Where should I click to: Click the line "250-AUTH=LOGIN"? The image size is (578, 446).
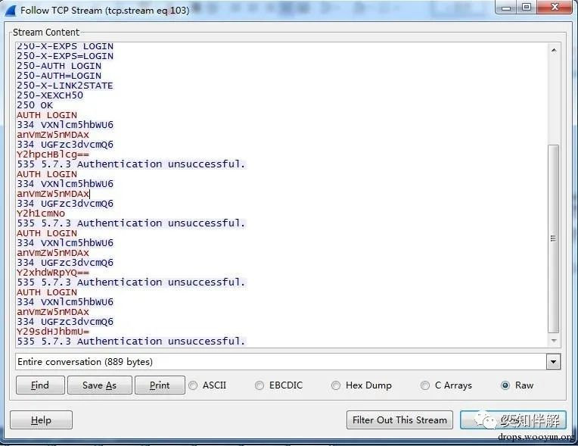coord(59,76)
